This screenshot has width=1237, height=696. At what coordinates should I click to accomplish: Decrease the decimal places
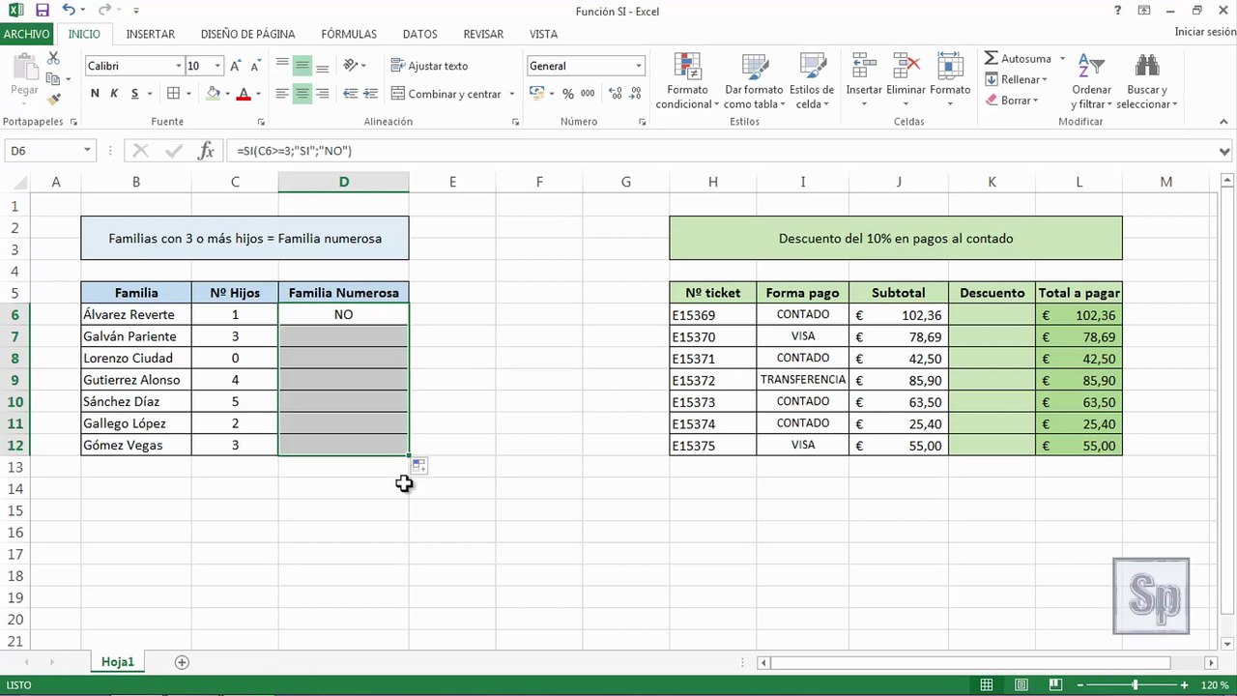point(634,94)
